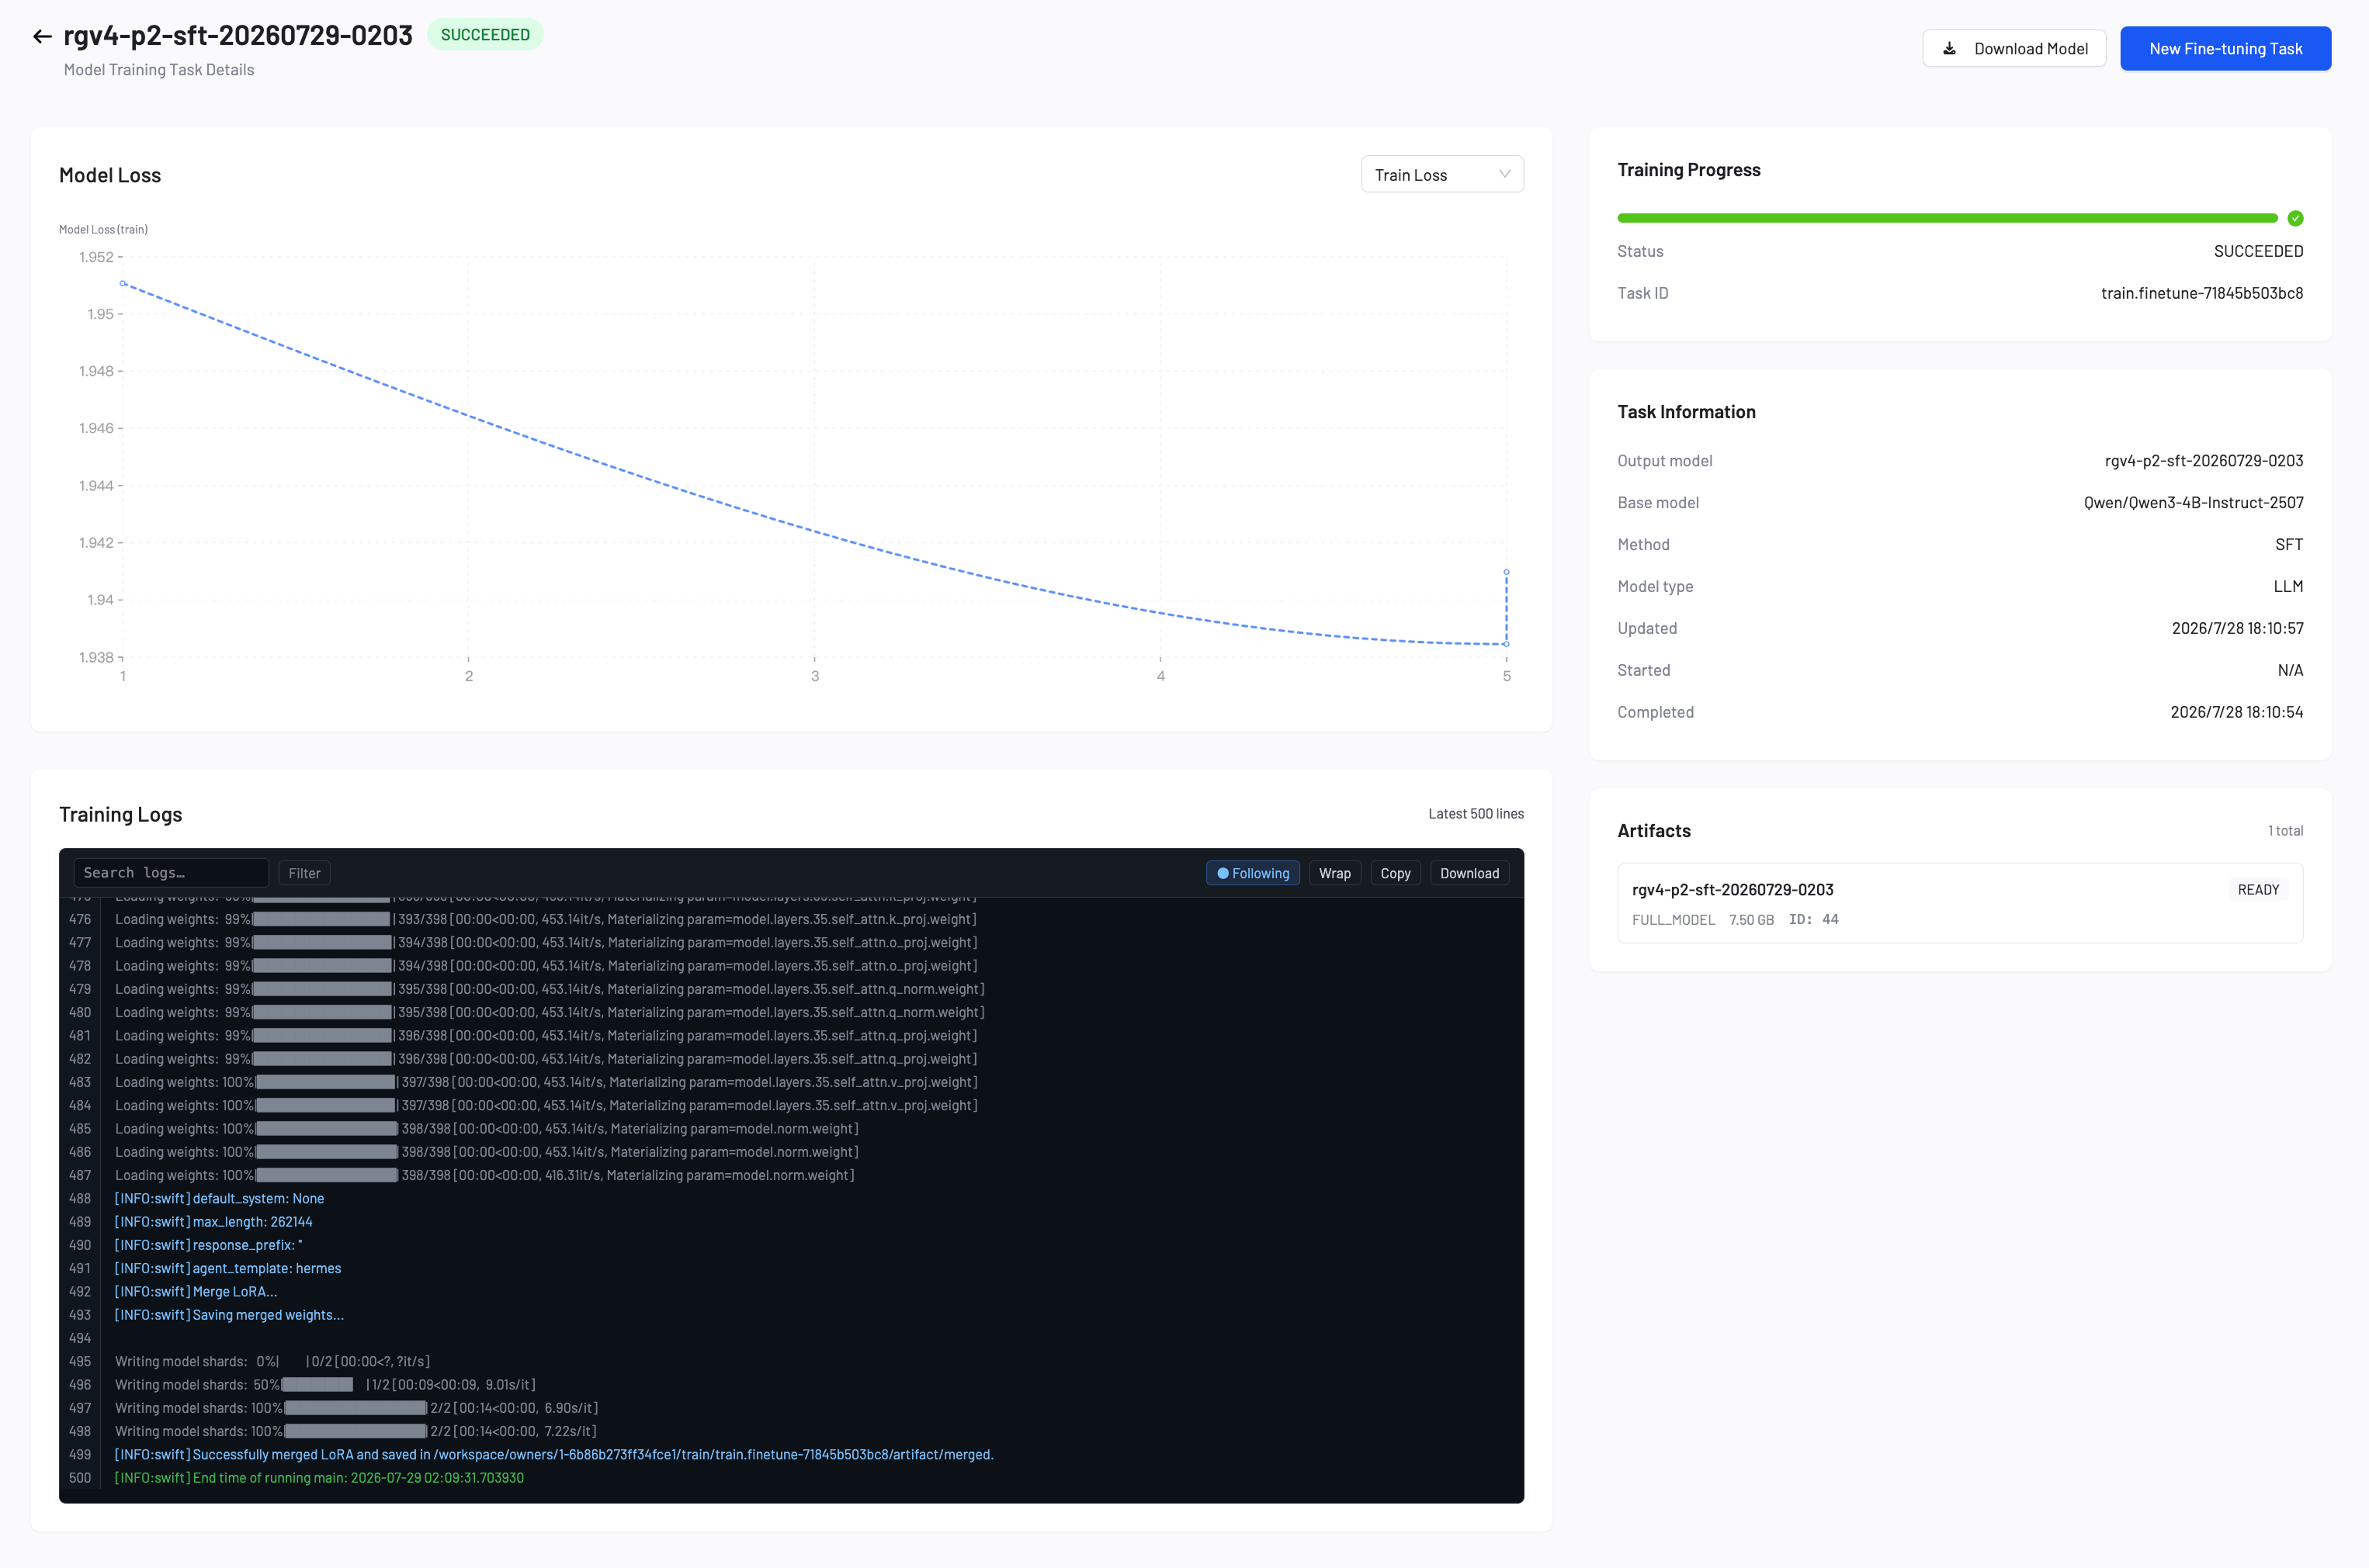Click the Completed time 2026/7/28 18:10:54
2369x1568 pixels.
coord(2236,712)
